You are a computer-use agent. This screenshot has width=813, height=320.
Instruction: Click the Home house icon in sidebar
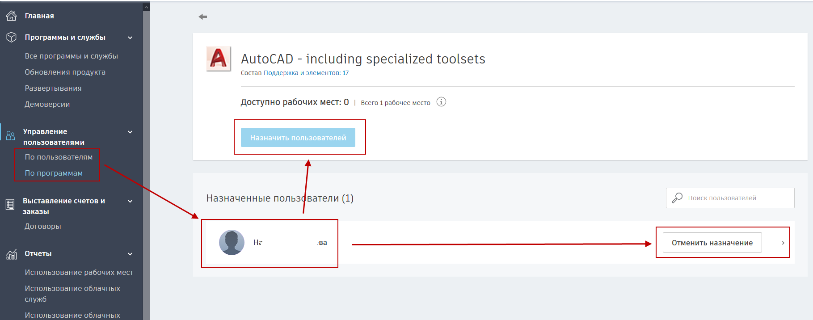[11, 16]
